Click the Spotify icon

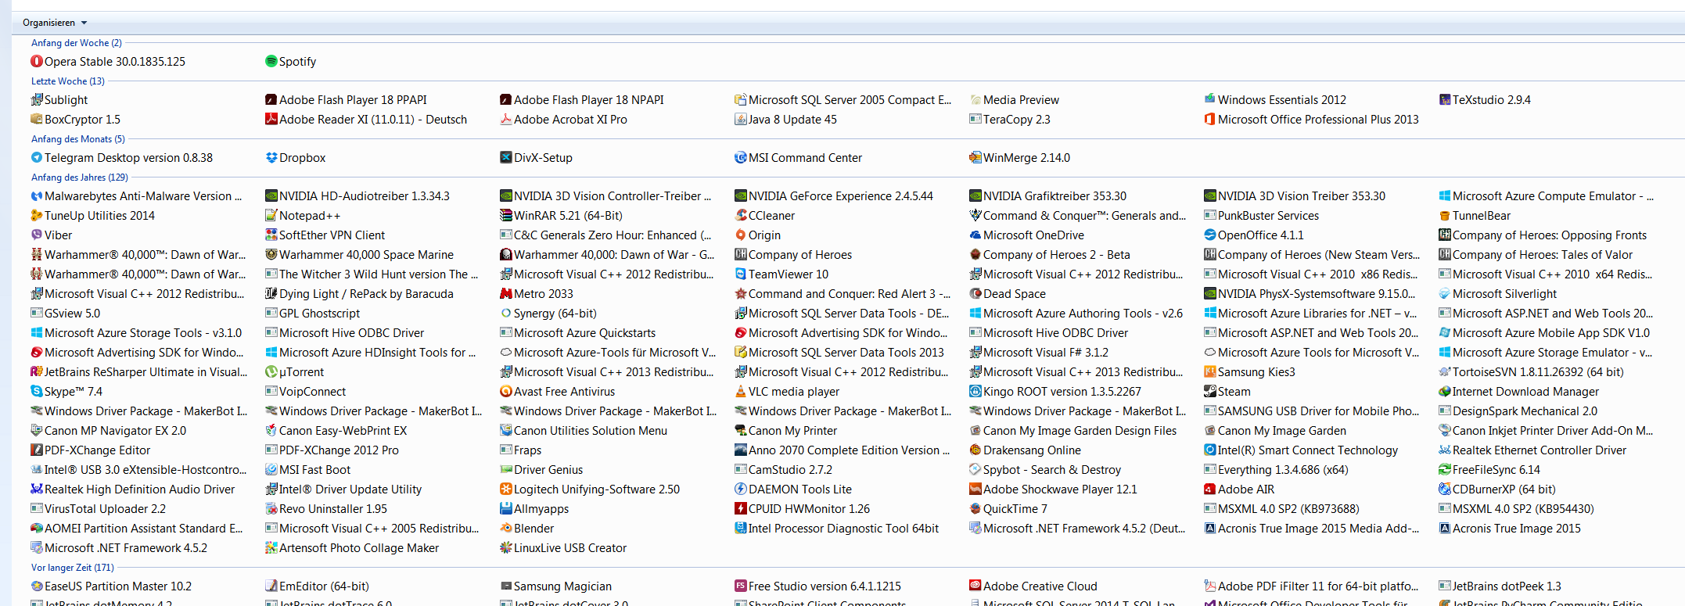[x=271, y=61]
